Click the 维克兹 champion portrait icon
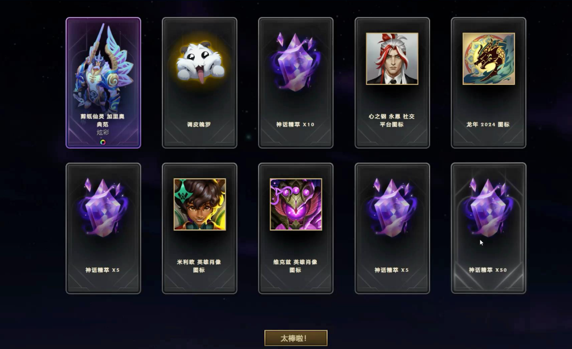The width and height of the screenshot is (572, 349). [x=296, y=204]
